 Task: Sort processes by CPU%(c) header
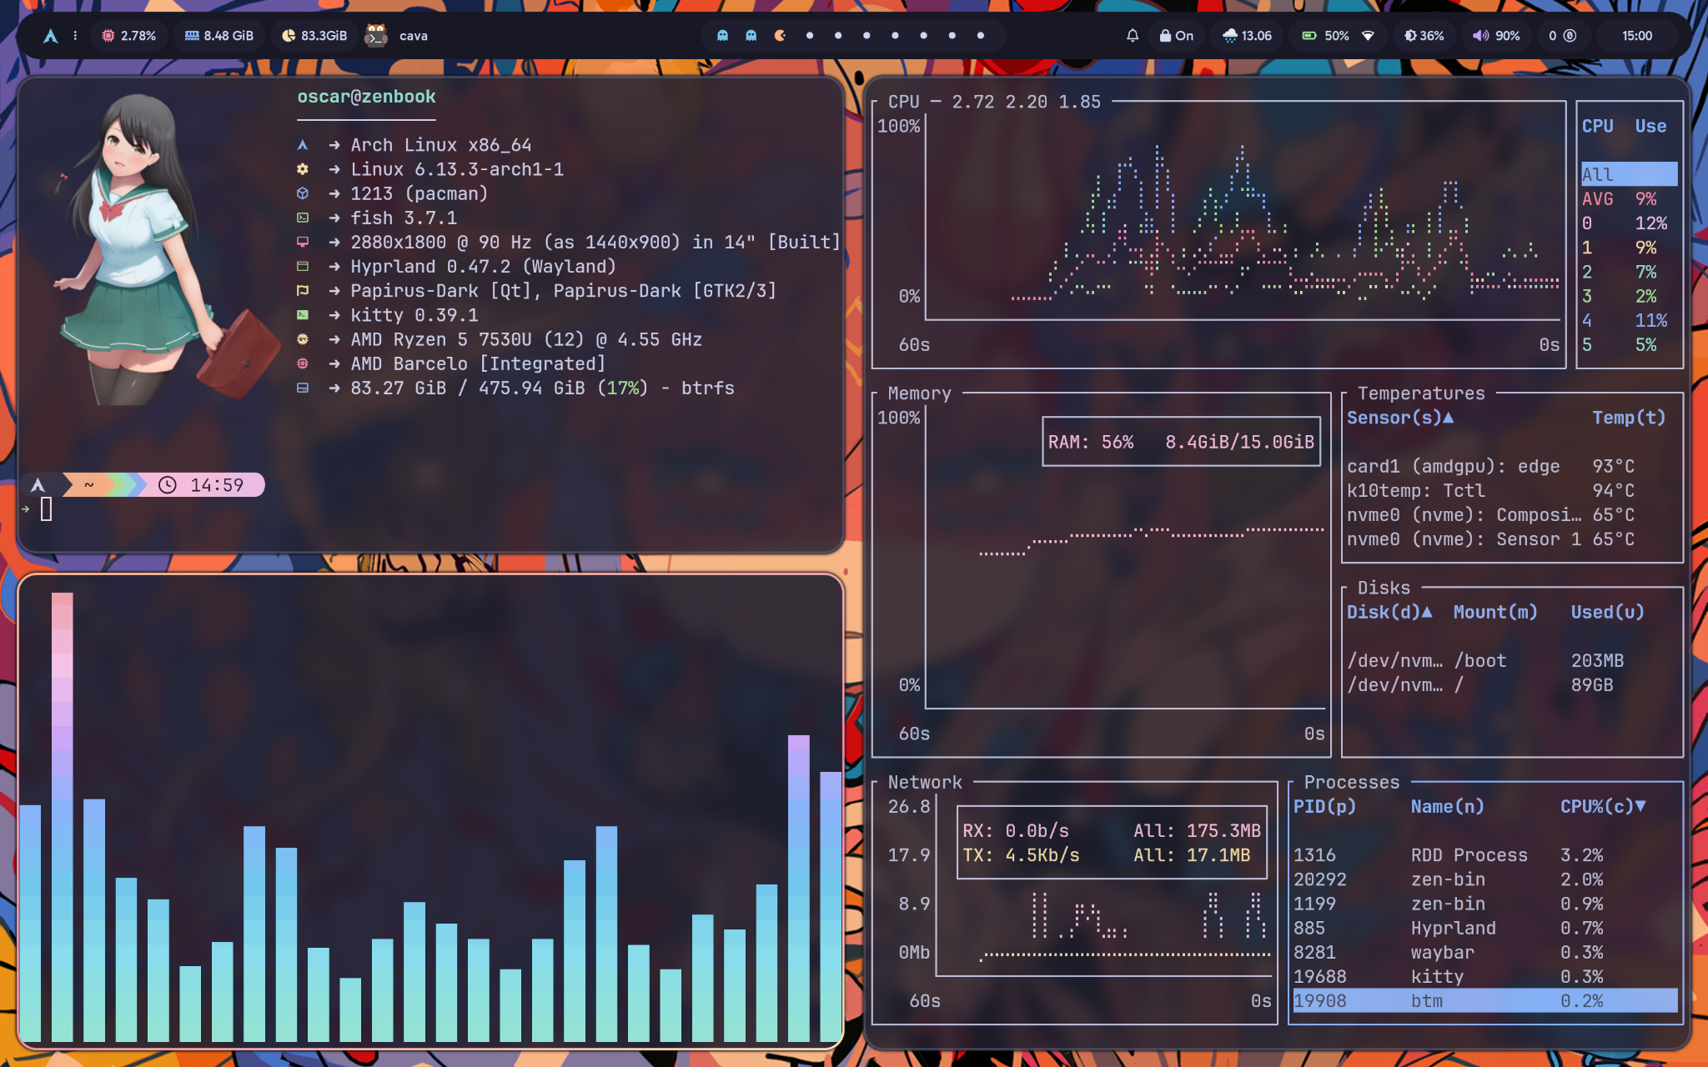tap(1603, 806)
